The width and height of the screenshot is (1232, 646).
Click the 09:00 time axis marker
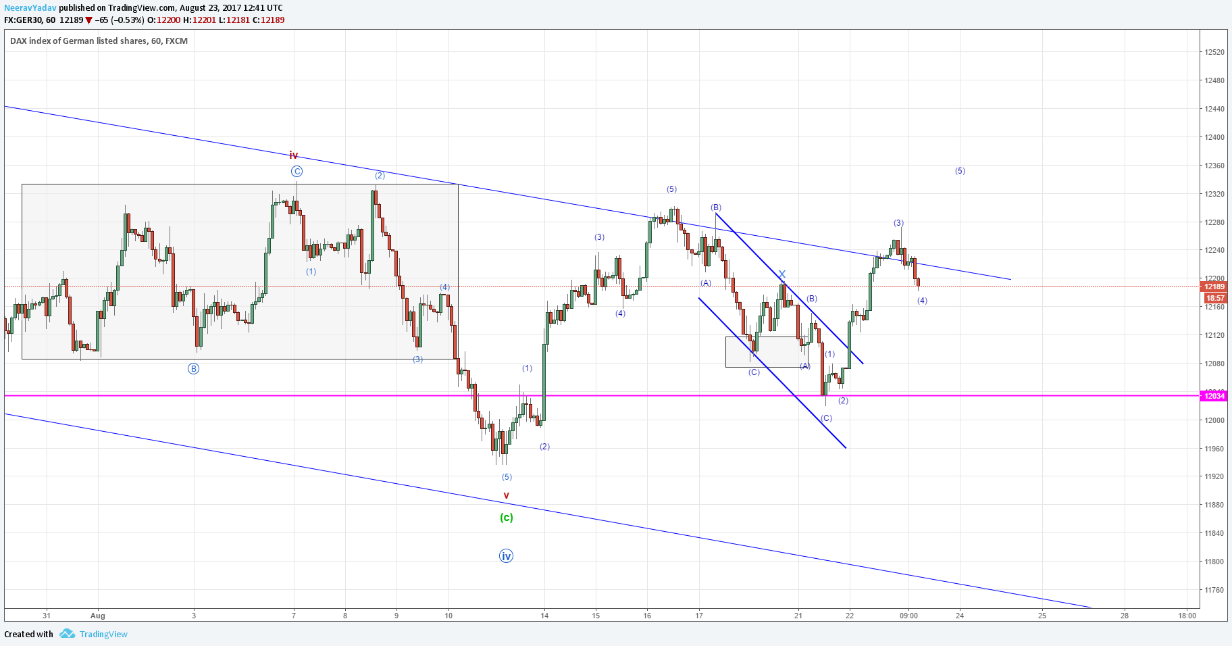click(908, 616)
